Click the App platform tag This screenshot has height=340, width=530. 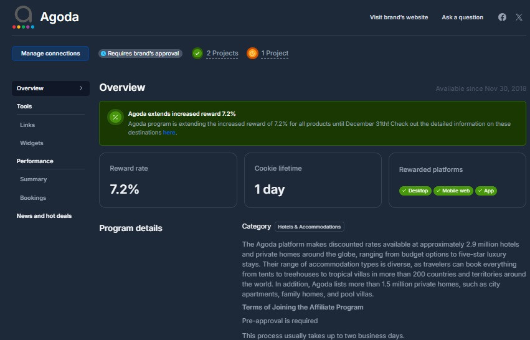[x=486, y=191]
